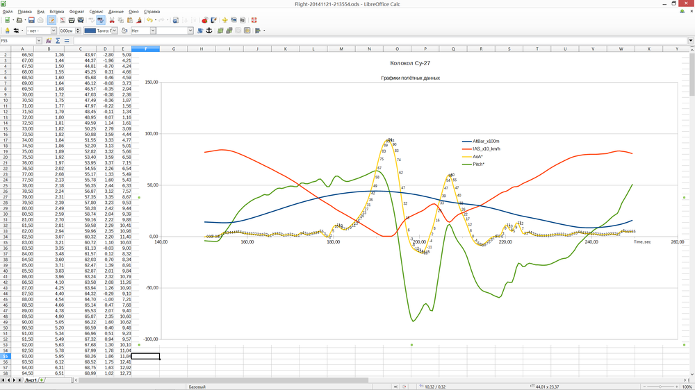695x390 pixels.
Task: Click the Save document icon
Action: coord(31,20)
